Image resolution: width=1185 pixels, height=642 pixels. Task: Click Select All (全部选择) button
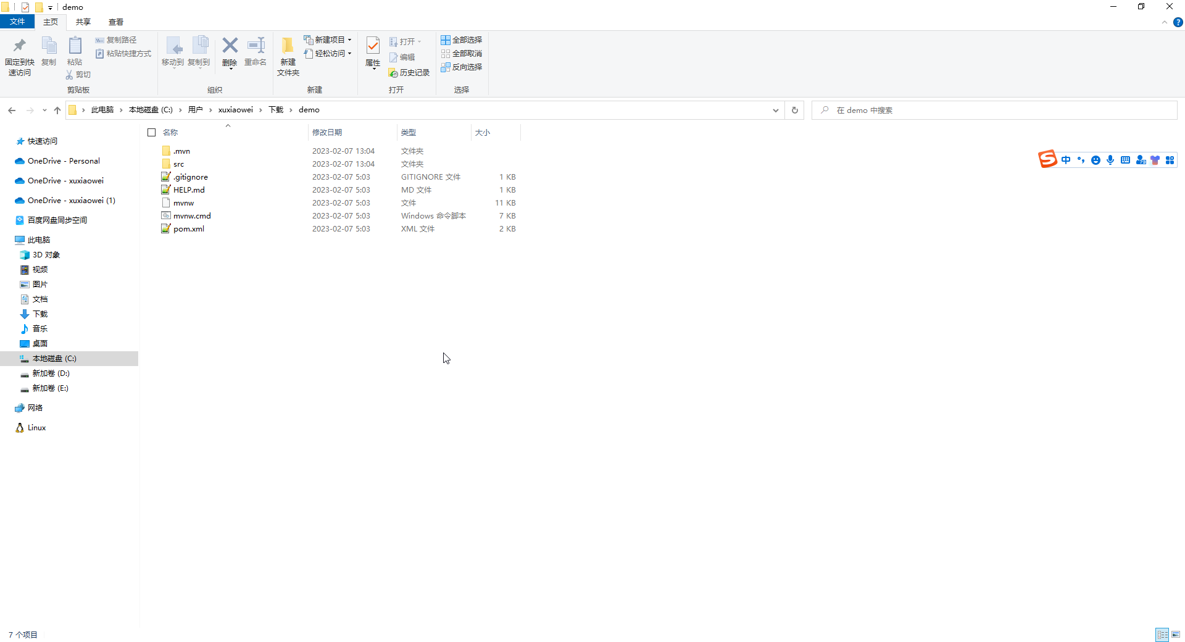click(462, 40)
